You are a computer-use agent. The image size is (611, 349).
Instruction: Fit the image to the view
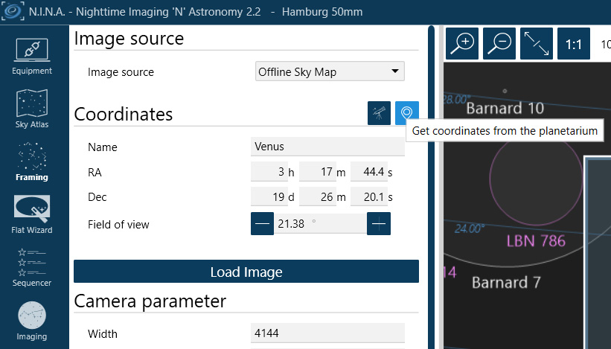tap(536, 44)
